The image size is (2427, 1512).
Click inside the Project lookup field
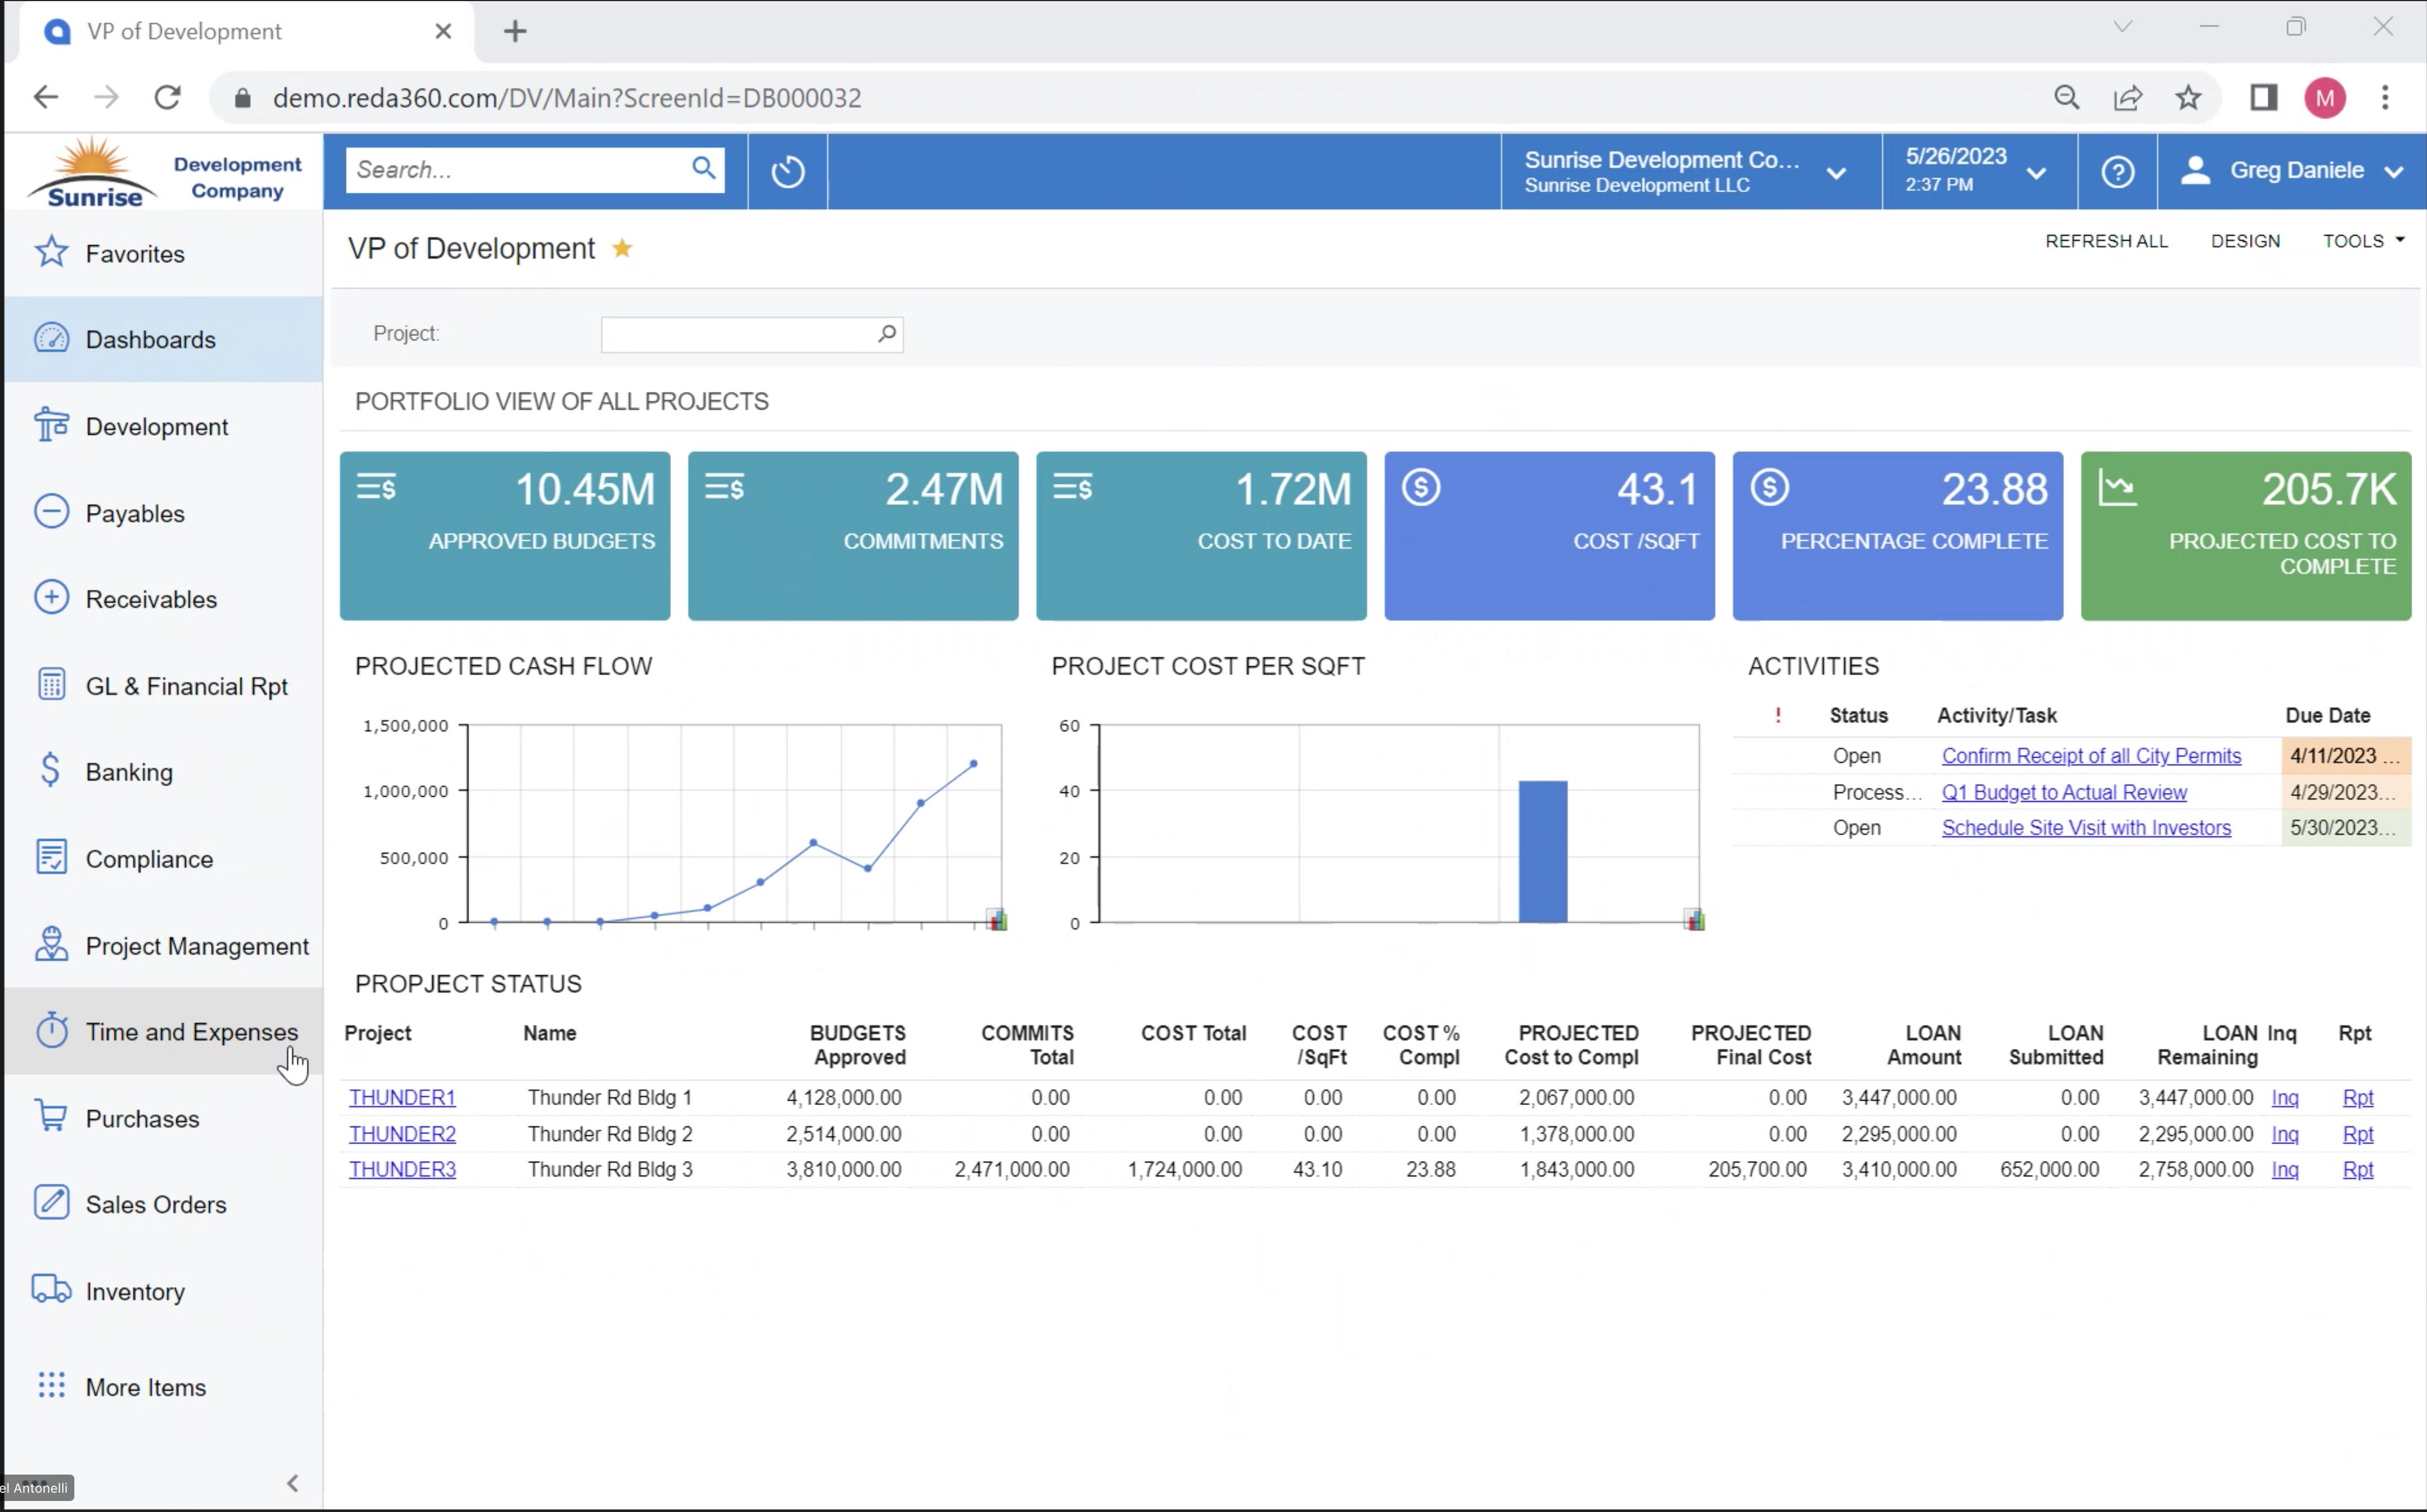tap(740, 334)
